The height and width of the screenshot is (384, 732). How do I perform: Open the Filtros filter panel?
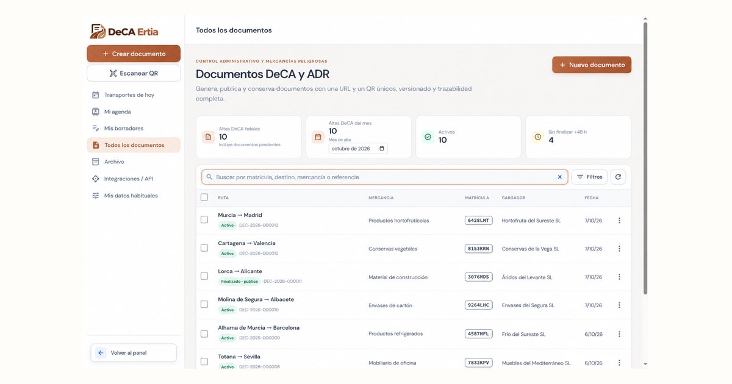(x=589, y=177)
